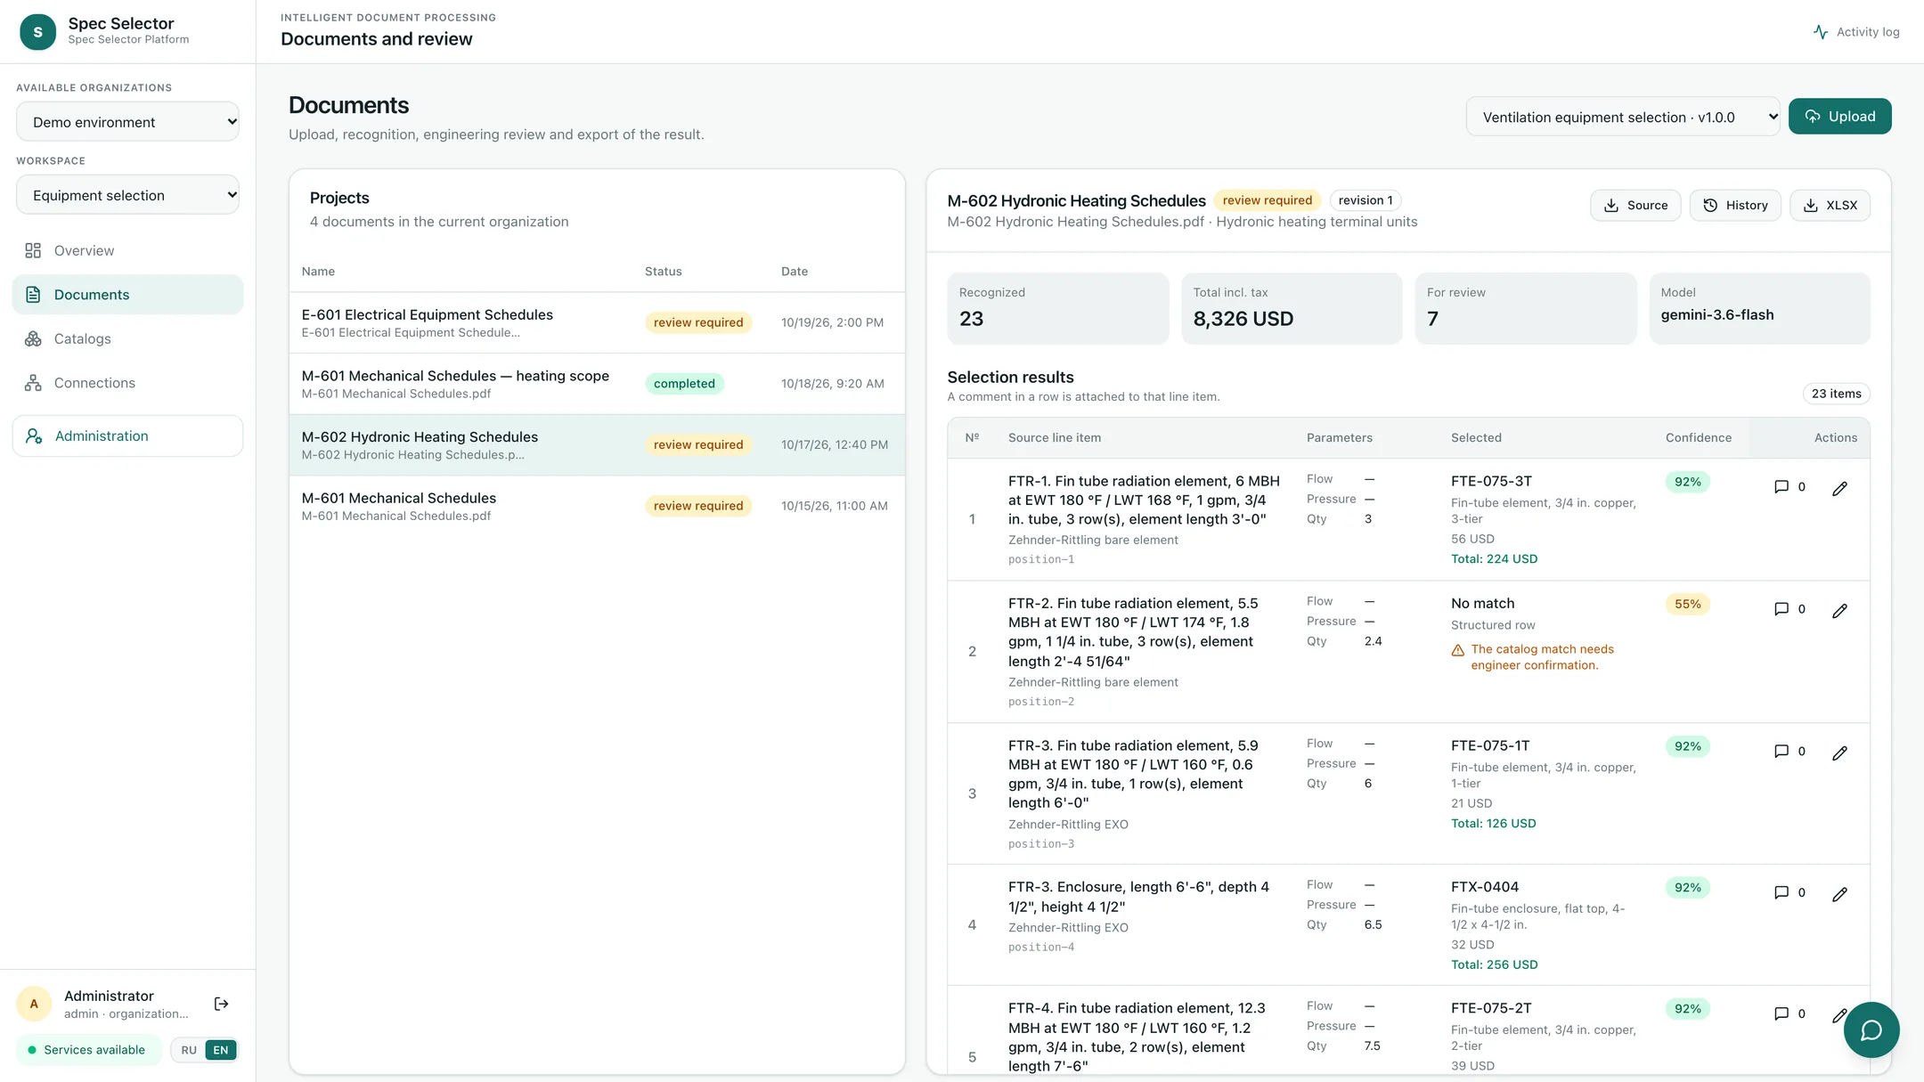Click the catalog match warning icon
1924x1082 pixels.
1457,650
